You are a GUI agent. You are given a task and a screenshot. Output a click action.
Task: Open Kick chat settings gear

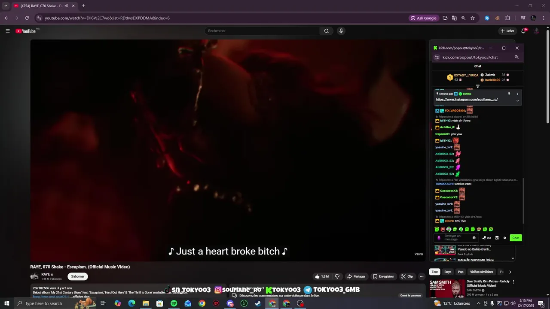[x=505, y=238]
